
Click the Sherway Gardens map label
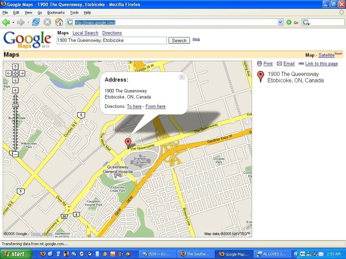(140, 161)
